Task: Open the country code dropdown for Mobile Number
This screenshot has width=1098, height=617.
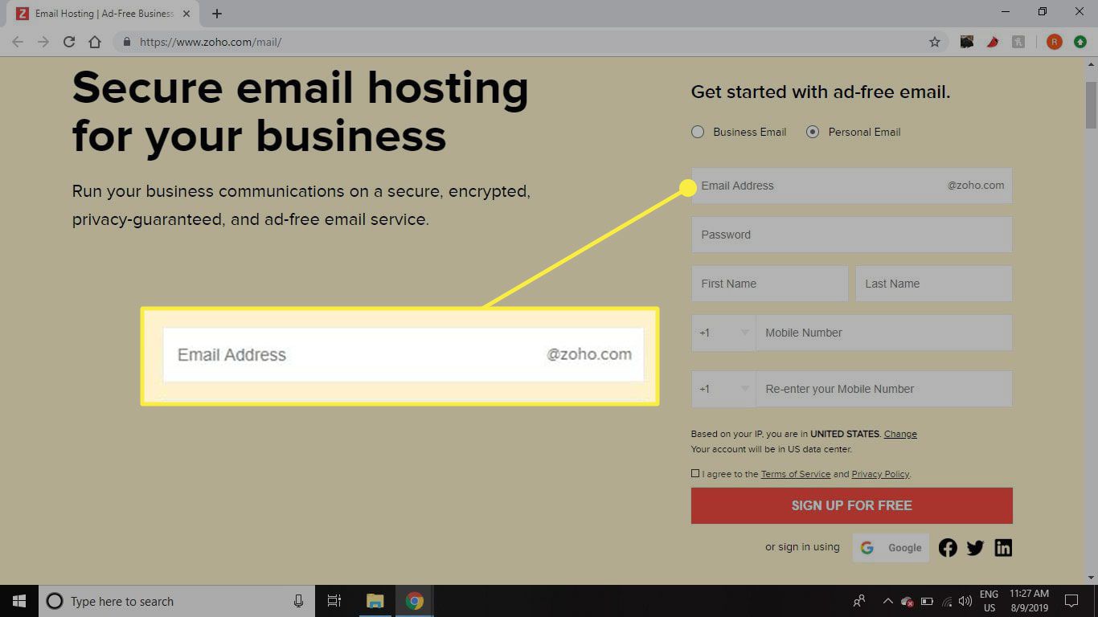Action: point(723,333)
